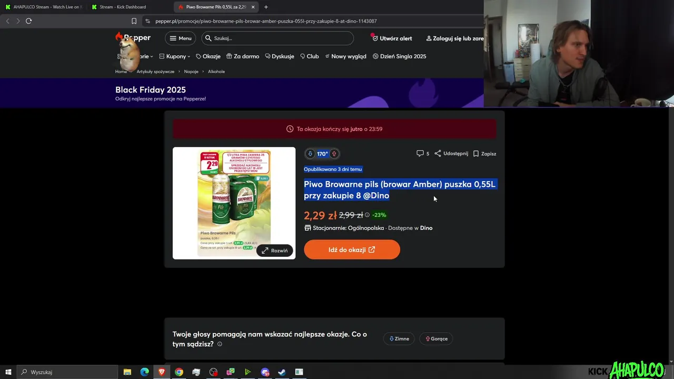Open Microsoft Edge from taskbar
The width and height of the screenshot is (674, 379).
point(144,372)
